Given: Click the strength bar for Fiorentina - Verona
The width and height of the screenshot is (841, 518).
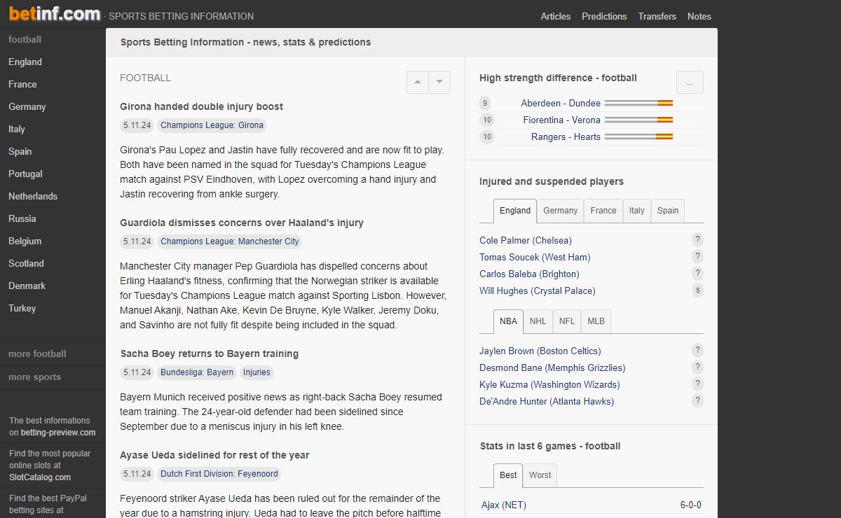Looking at the screenshot, I should click(638, 120).
